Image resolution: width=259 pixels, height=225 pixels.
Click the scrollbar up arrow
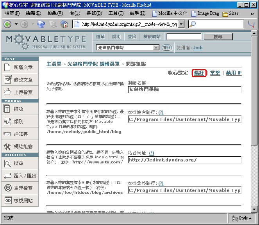(254, 33)
